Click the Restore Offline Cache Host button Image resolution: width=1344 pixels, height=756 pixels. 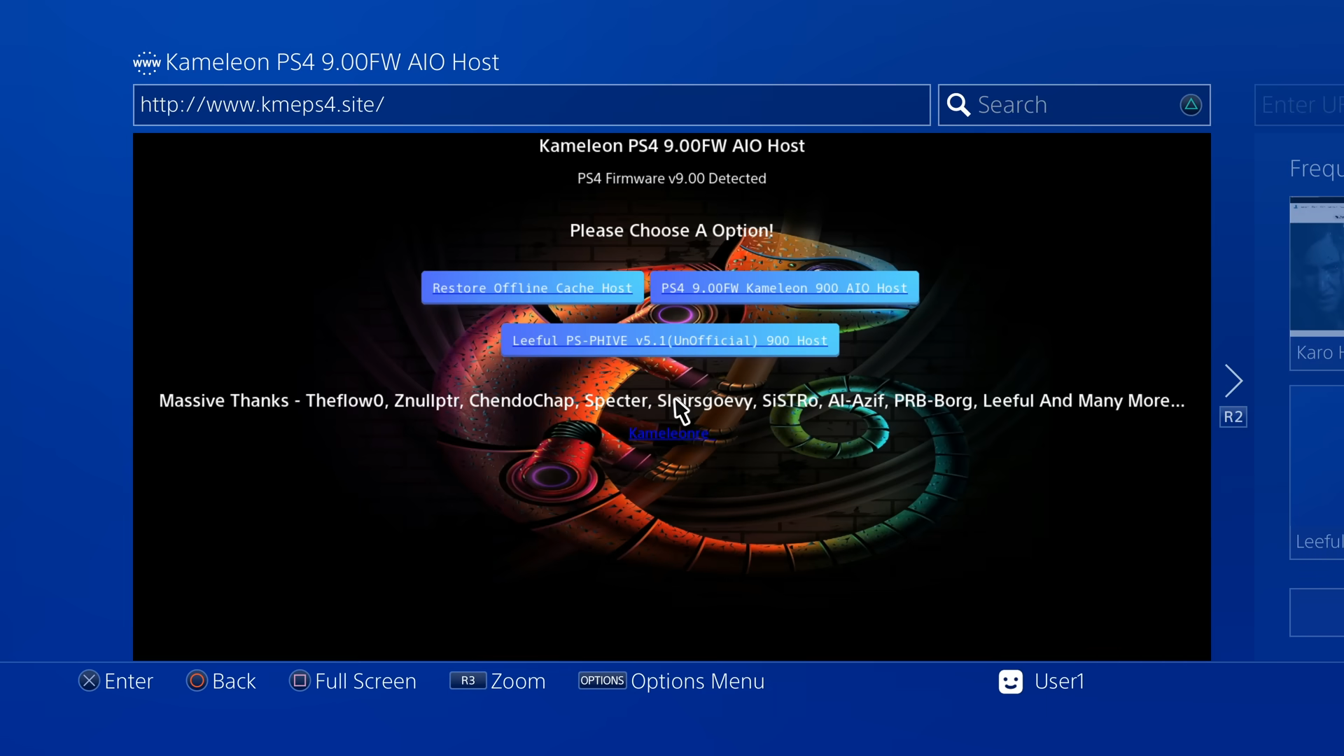532,288
